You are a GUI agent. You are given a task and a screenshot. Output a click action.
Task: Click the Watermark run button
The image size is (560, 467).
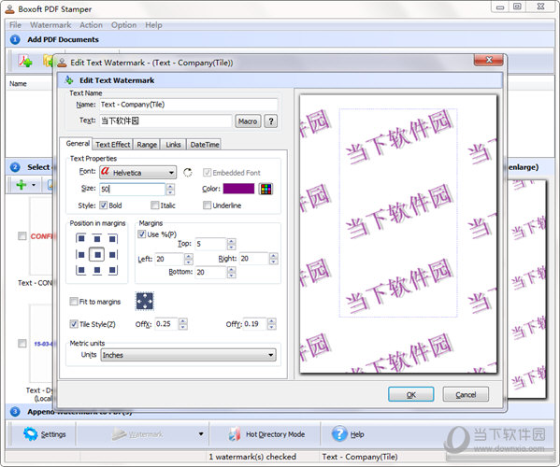point(137,434)
